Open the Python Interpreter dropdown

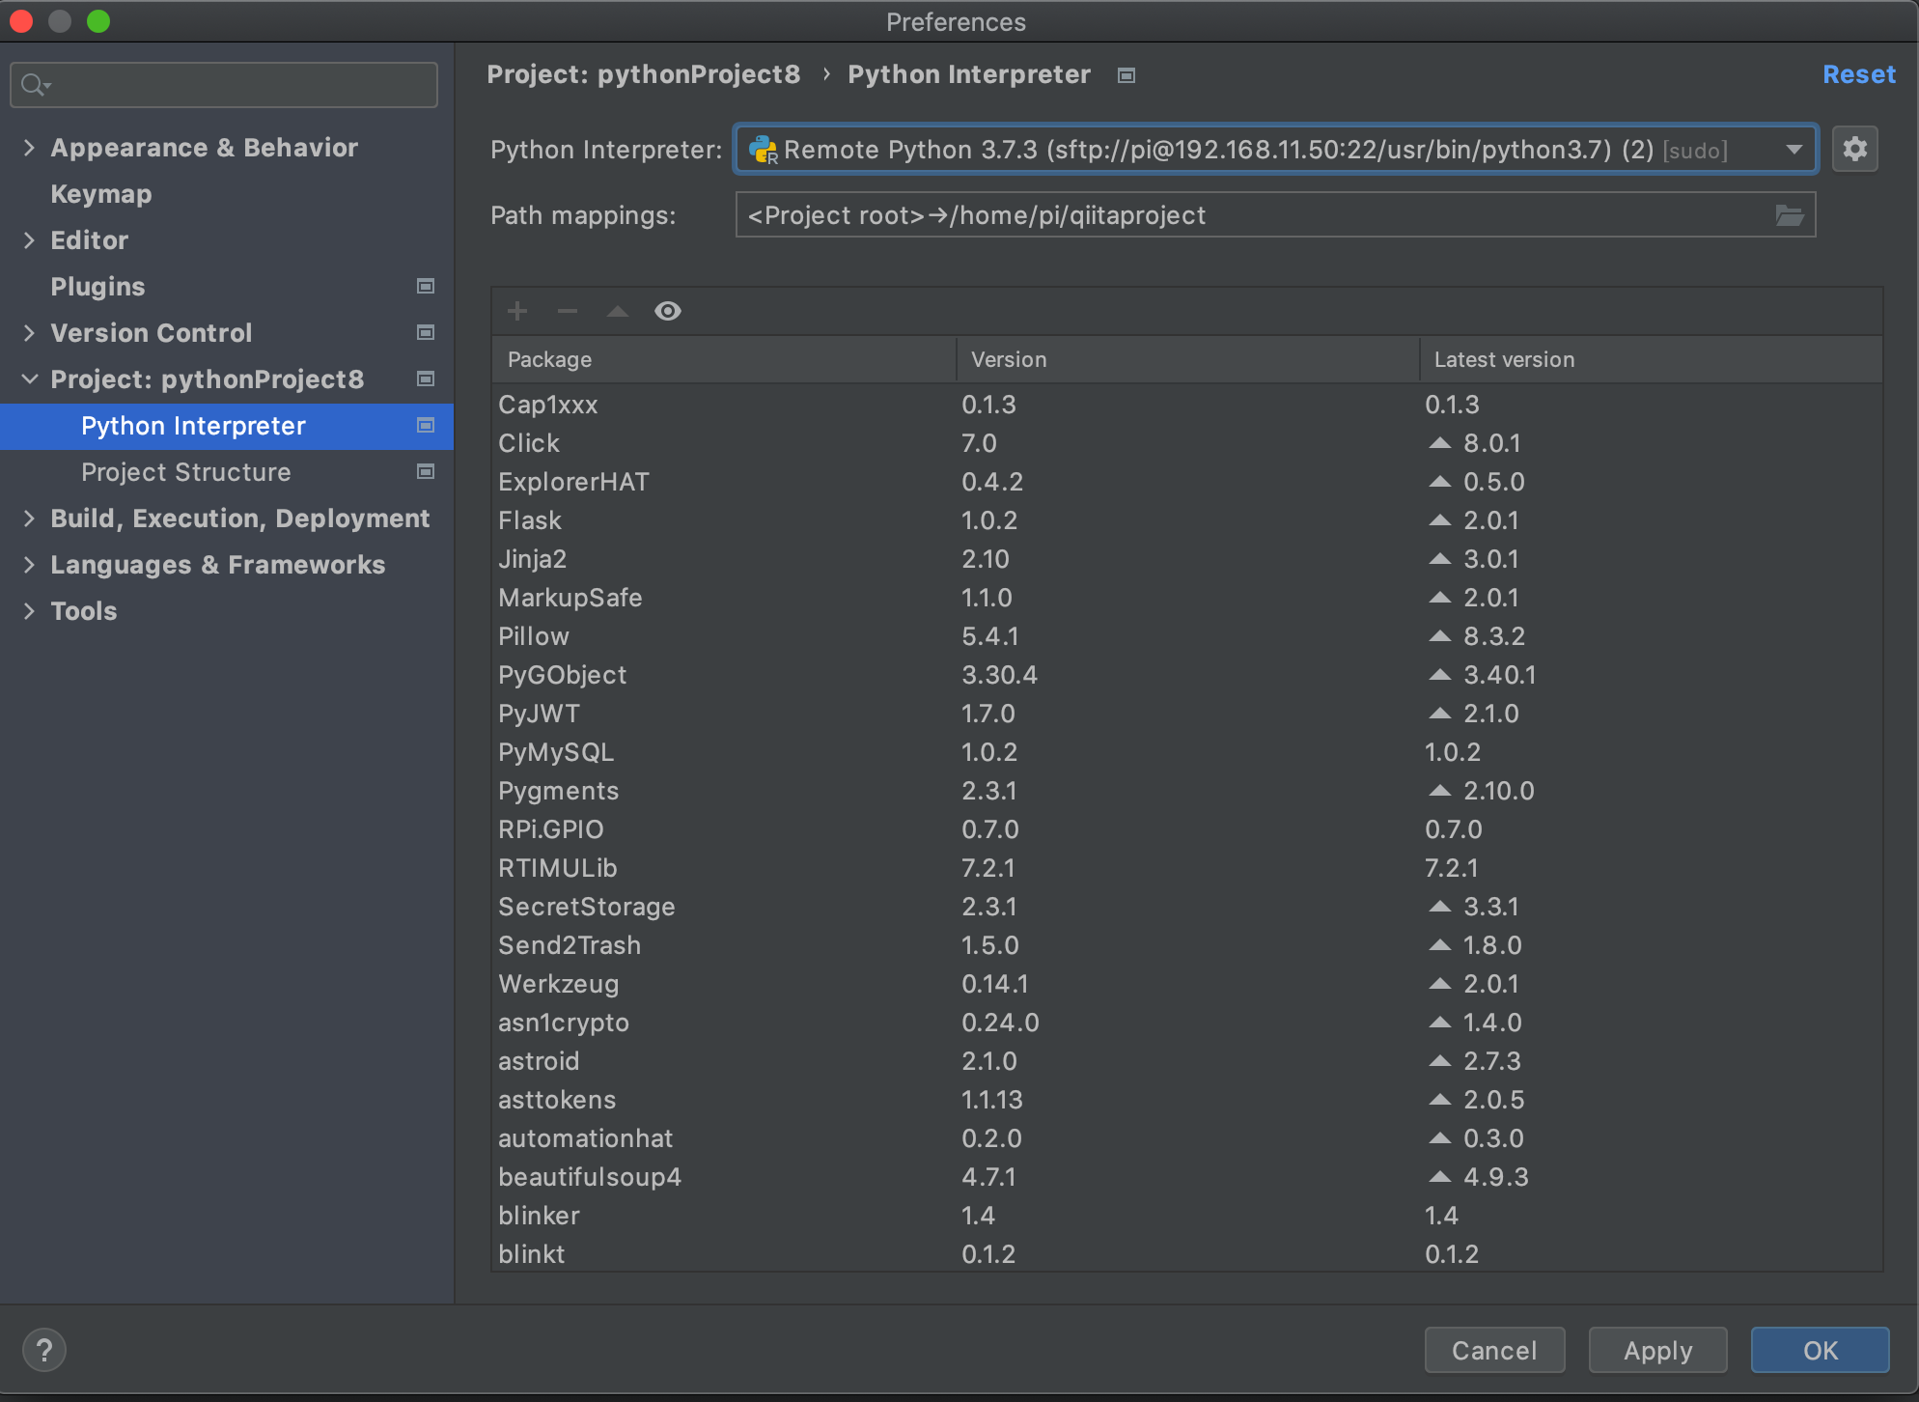[x=1794, y=150]
